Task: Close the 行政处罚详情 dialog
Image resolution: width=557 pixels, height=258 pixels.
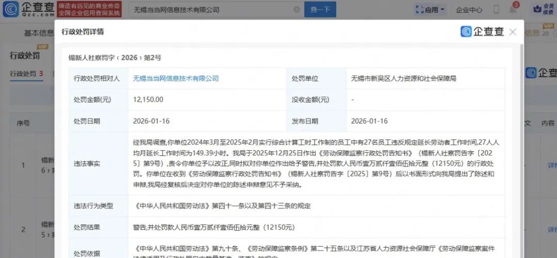Action: tap(513, 32)
